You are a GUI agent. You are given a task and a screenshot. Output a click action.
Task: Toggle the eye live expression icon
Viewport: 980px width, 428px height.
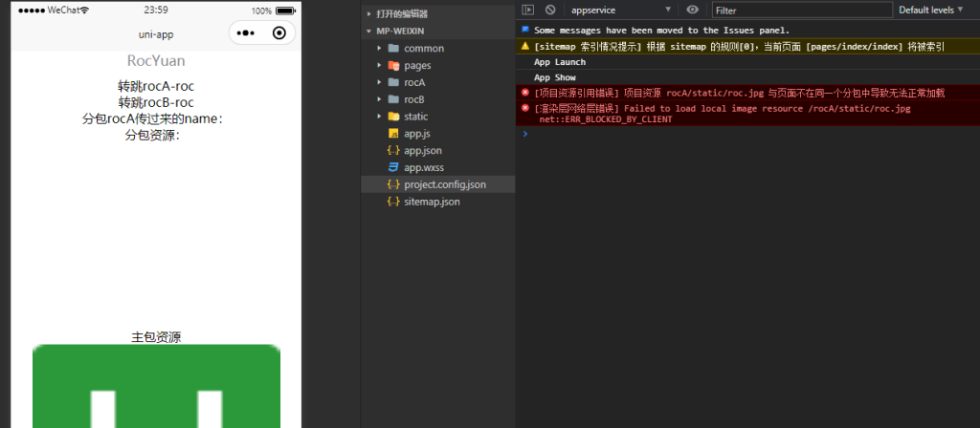693,10
